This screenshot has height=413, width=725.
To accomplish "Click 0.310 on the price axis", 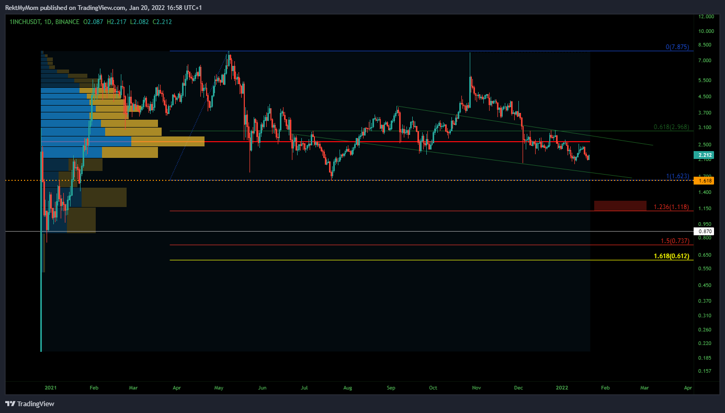I will tap(706, 316).
